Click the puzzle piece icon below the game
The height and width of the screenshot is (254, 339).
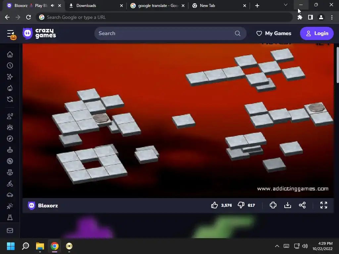(x=273, y=205)
